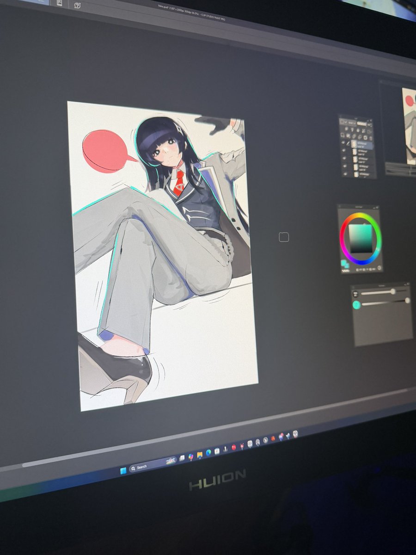Select the transparent color checkered swatch
416x555 pixels.
click(346, 271)
